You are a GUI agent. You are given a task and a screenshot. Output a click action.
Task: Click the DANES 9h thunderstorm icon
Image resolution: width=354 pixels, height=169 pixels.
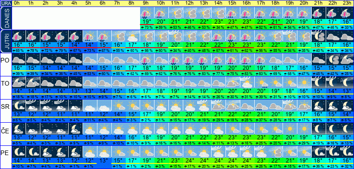(x=147, y=13)
